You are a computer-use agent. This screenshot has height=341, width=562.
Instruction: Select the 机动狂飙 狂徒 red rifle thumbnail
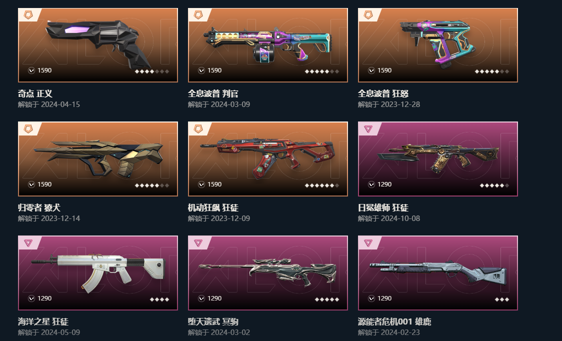point(267,159)
